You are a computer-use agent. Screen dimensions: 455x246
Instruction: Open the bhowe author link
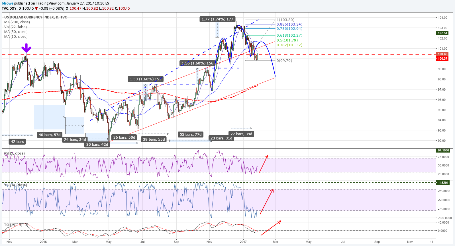coord(8,3)
